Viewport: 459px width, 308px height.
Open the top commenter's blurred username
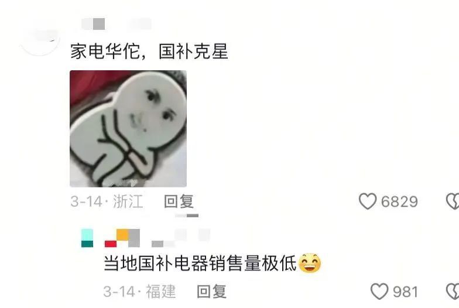pos(117,24)
